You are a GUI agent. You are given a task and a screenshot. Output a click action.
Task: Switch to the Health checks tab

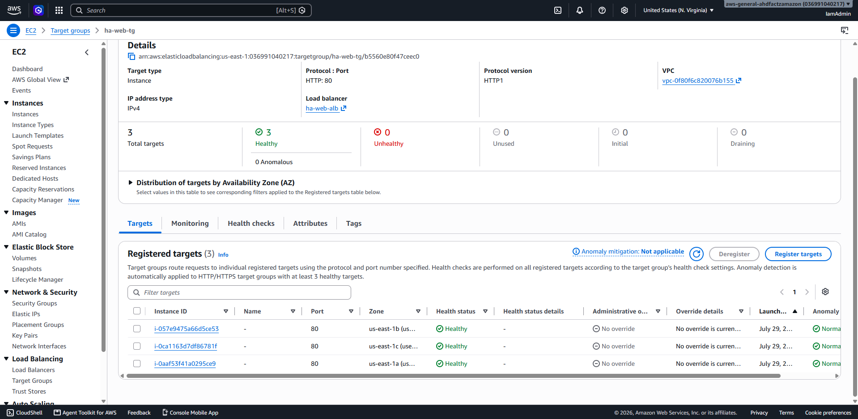click(x=251, y=223)
